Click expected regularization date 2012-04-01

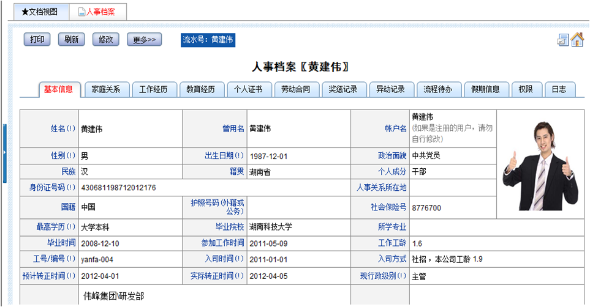point(100,276)
